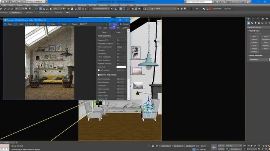Collapse the Name and Color rollout
The height and width of the screenshot is (151, 270).
point(256,56)
